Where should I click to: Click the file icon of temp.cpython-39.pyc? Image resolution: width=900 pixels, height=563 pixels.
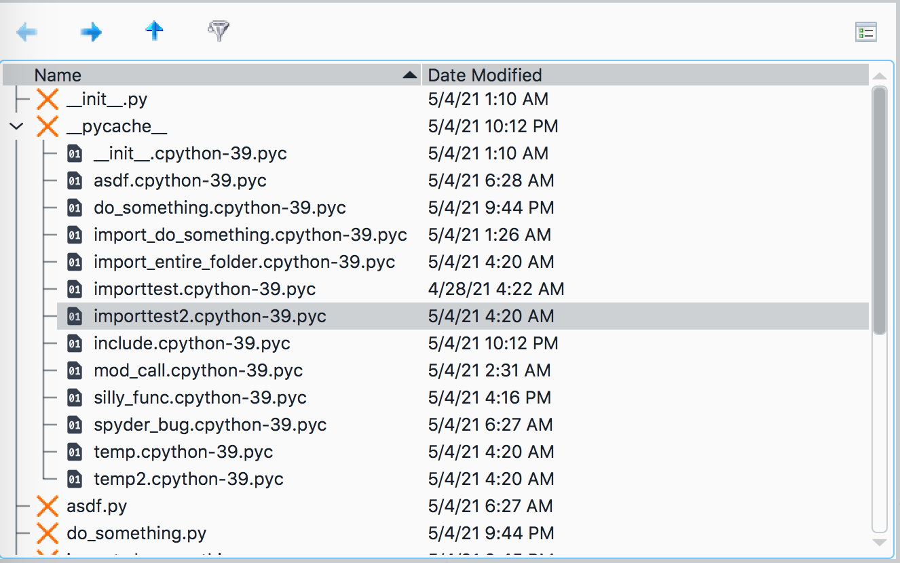74,452
